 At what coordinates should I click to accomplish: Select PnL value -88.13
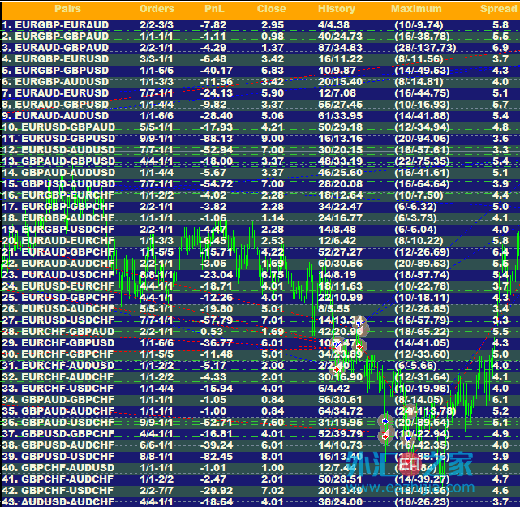pyautogui.click(x=217, y=138)
